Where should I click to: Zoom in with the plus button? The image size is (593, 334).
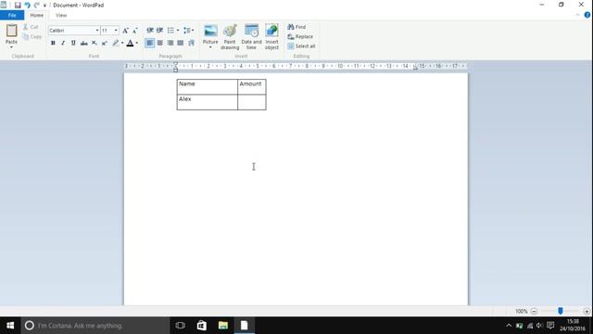pyautogui.click(x=587, y=312)
